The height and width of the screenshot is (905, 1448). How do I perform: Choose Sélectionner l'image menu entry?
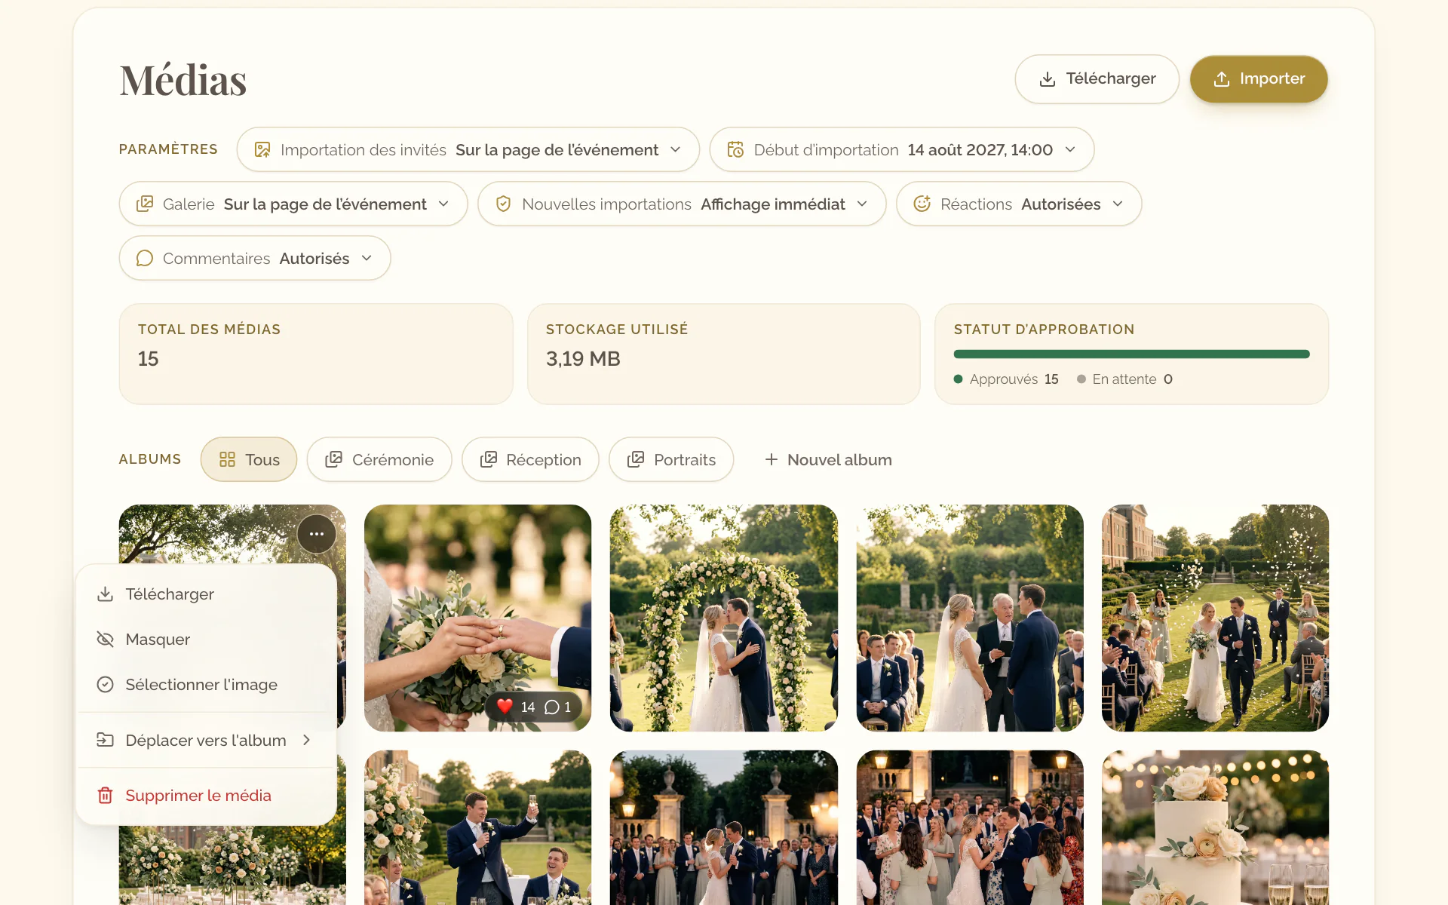click(206, 684)
